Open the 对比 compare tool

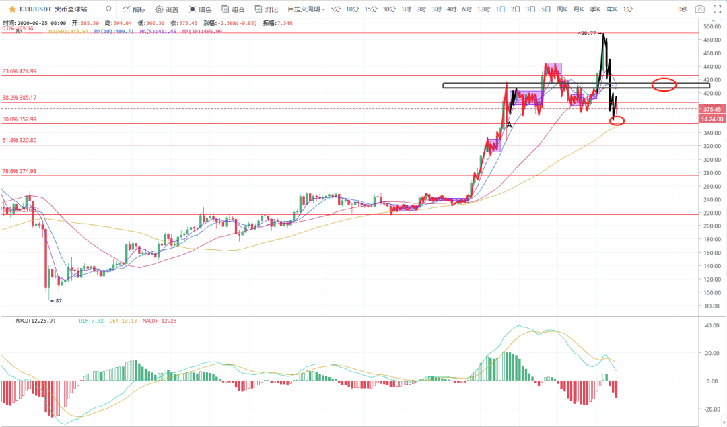click(x=267, y=9)
